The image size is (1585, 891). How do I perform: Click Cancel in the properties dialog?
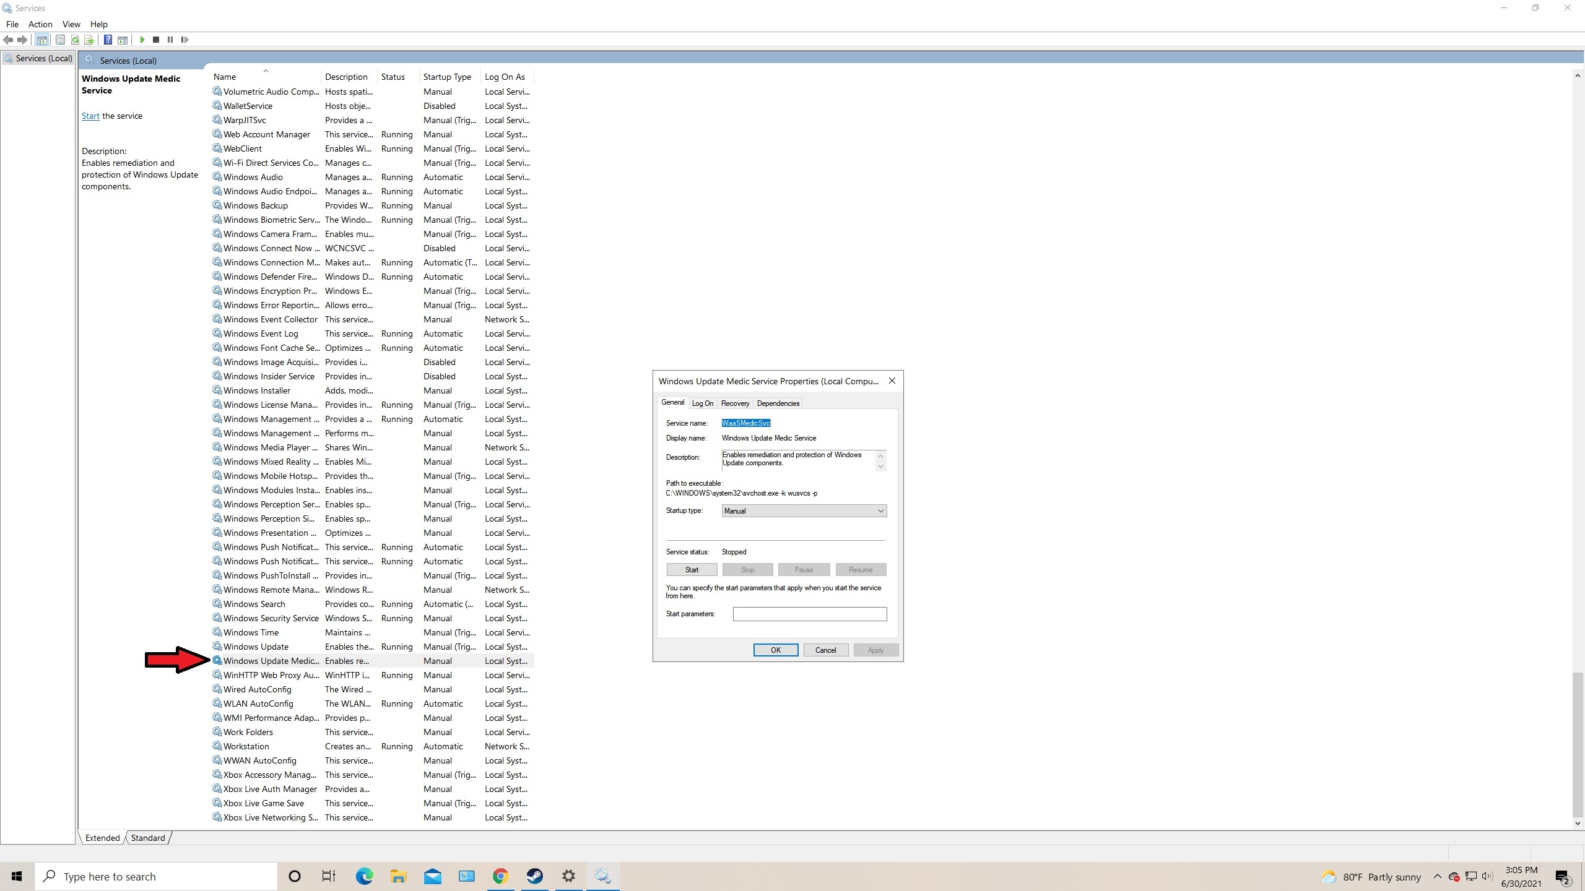click(826, 650)
